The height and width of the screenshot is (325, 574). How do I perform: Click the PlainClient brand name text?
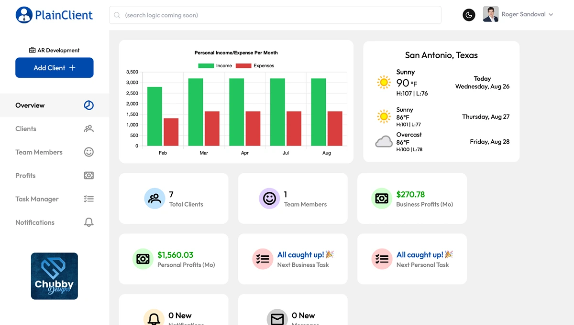coord(64,15)
